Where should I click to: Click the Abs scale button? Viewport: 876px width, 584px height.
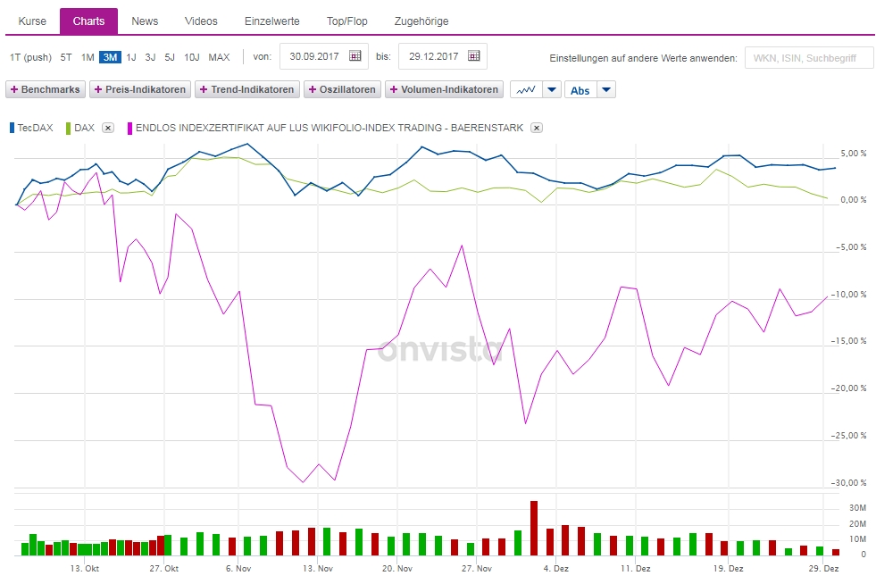(580, 90)
